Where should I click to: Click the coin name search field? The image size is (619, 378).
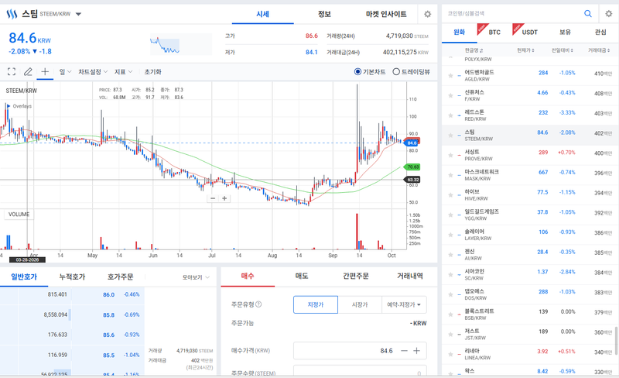pyautogui.click(x=511, y=13)
